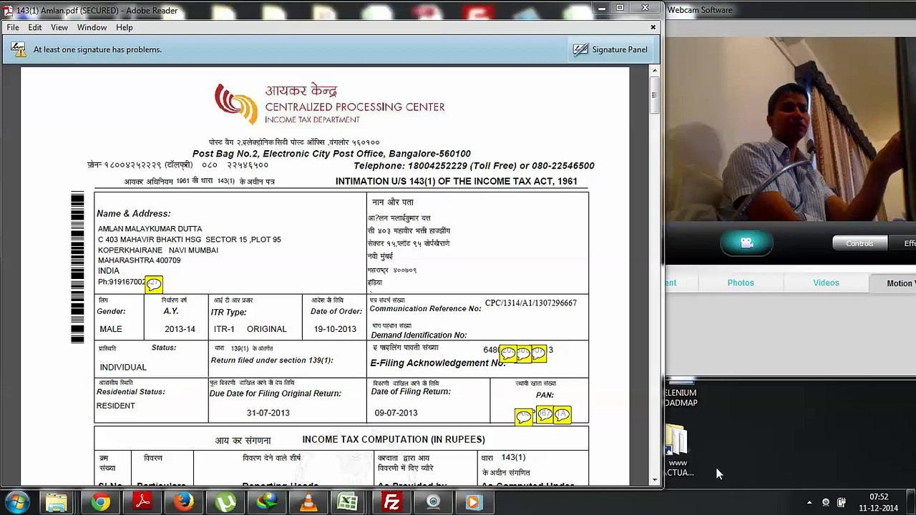The image size is (916, 515).
Task: Switch to Videos tab in Webcam Software
Action: coord(826,283)
